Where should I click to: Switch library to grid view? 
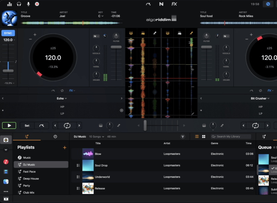point(204,136)
